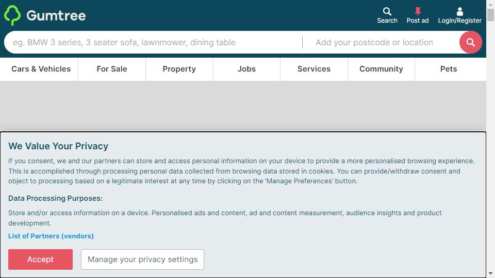Open Manage your privacy settings
Screen dimensions: 495x278
(142, 259)
